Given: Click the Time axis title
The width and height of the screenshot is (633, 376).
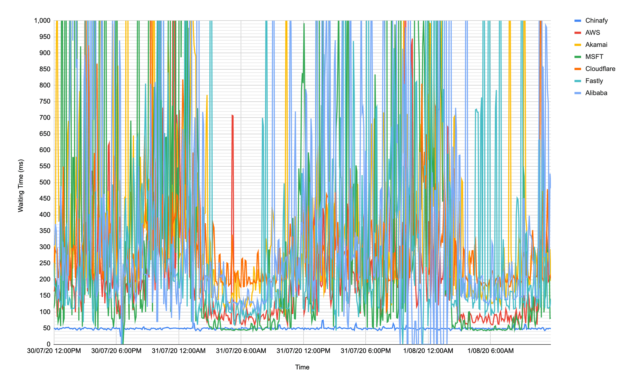Looking at the screenshot, I should (x=302, y=367).
